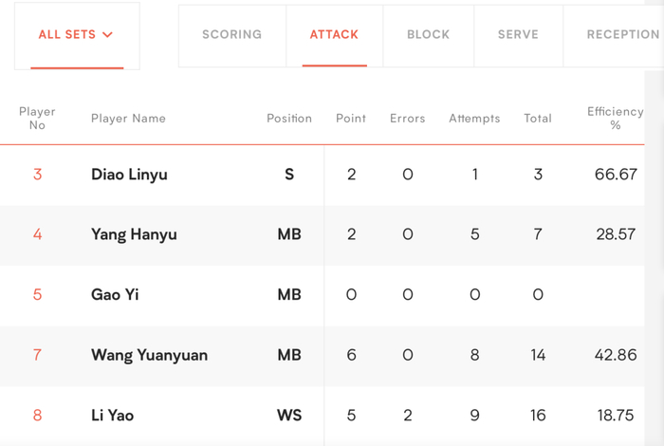
Task: Click player number 7 link
Action: click(x=38, y=355)
